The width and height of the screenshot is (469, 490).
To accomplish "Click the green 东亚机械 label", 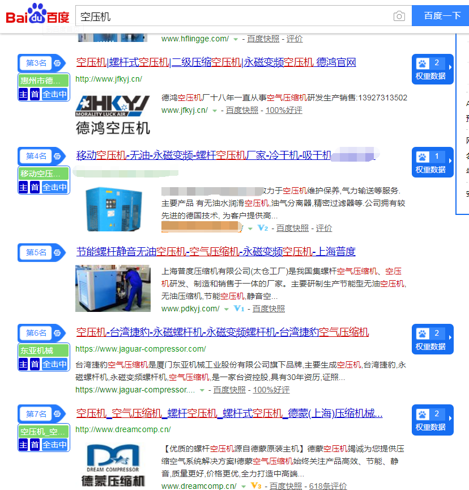I will coord(44,350).
